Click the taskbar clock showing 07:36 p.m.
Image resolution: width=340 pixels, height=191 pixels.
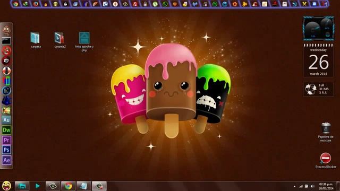click(x=326, y=186)
